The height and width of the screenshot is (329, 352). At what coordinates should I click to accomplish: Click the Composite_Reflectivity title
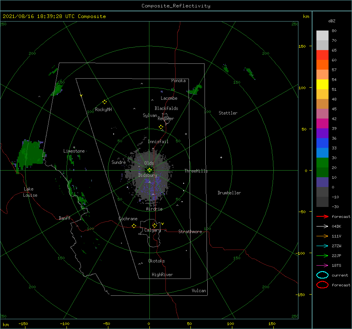coord(176,6)
